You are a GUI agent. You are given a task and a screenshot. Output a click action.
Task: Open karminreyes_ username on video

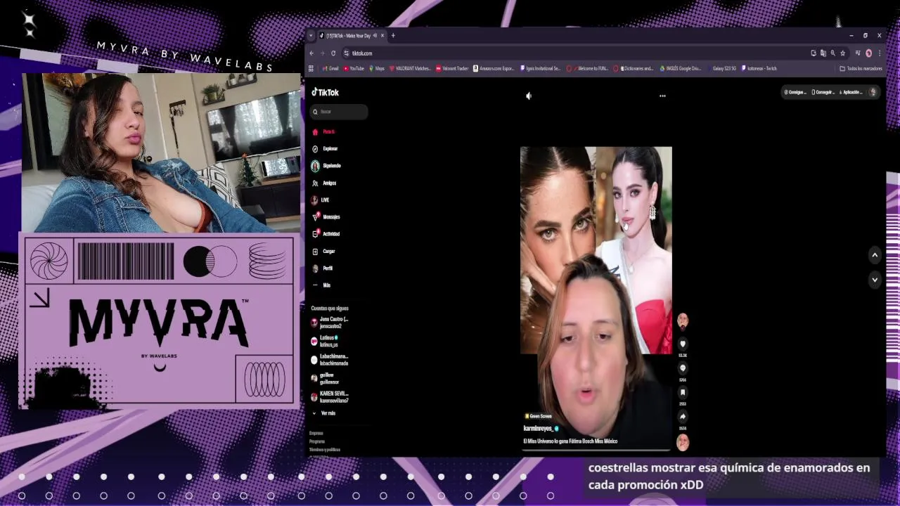pos(539,428)
